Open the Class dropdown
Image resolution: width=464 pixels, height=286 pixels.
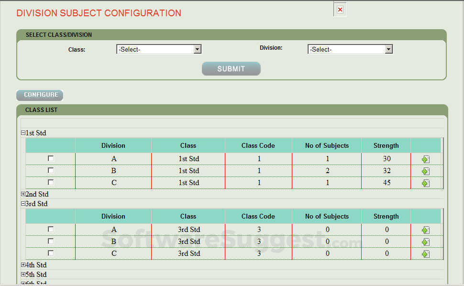tap(198, 49)
